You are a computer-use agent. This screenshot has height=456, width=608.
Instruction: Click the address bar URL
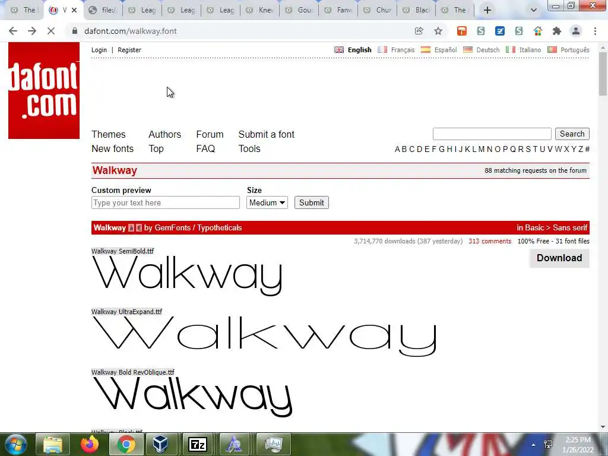(130, 31)
